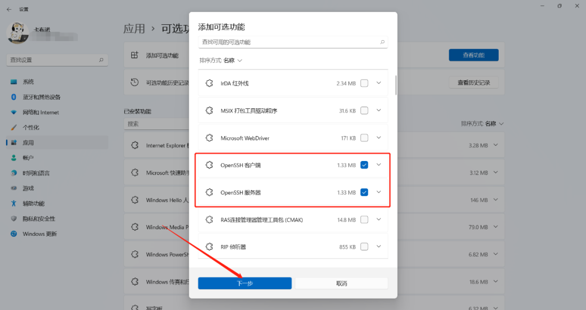
Task: Click the user avatar picture
Action: 17,33
